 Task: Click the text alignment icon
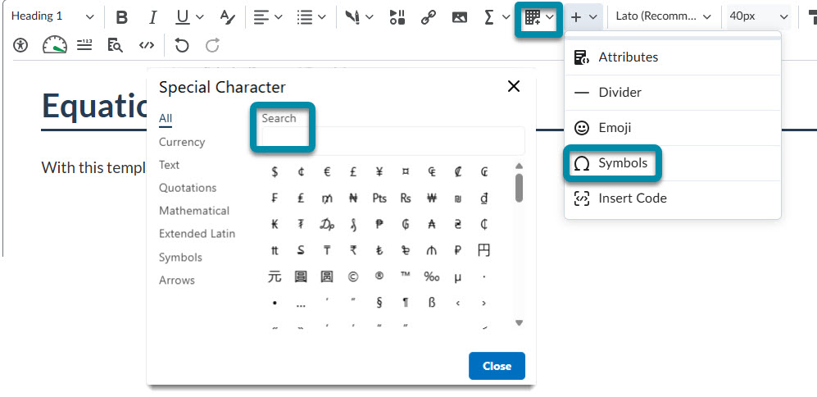[x=261, y=17]
